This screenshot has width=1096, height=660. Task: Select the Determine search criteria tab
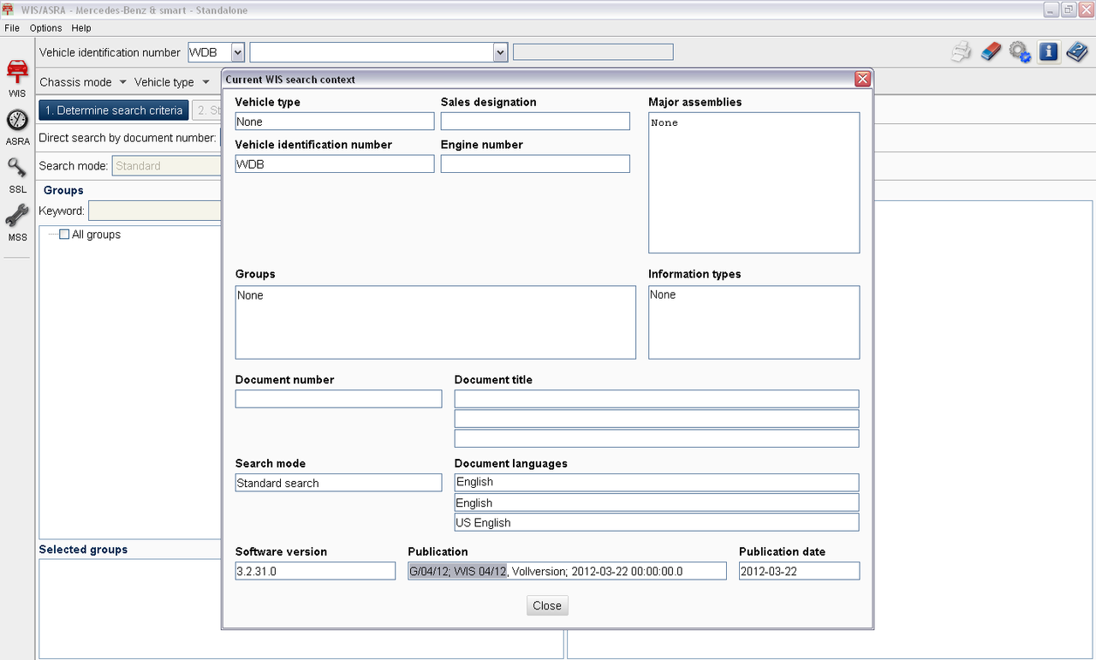coord(114,110)
